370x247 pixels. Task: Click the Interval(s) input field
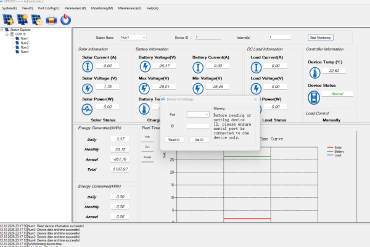[279, 37]
